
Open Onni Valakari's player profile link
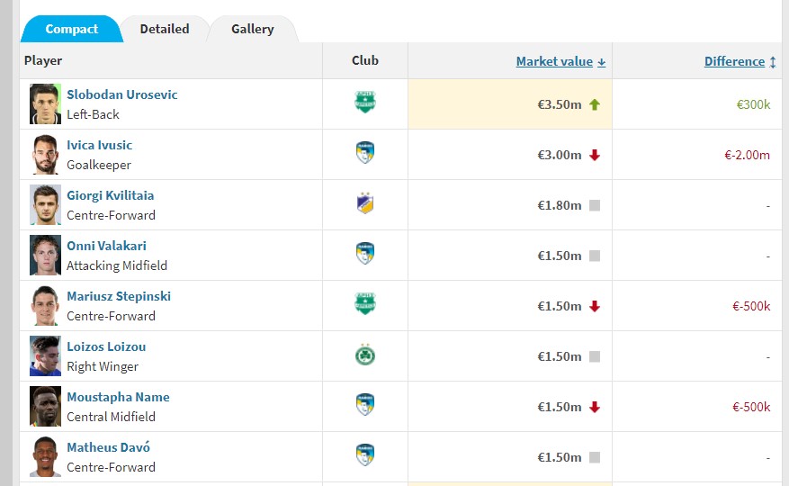click(107, 246)
